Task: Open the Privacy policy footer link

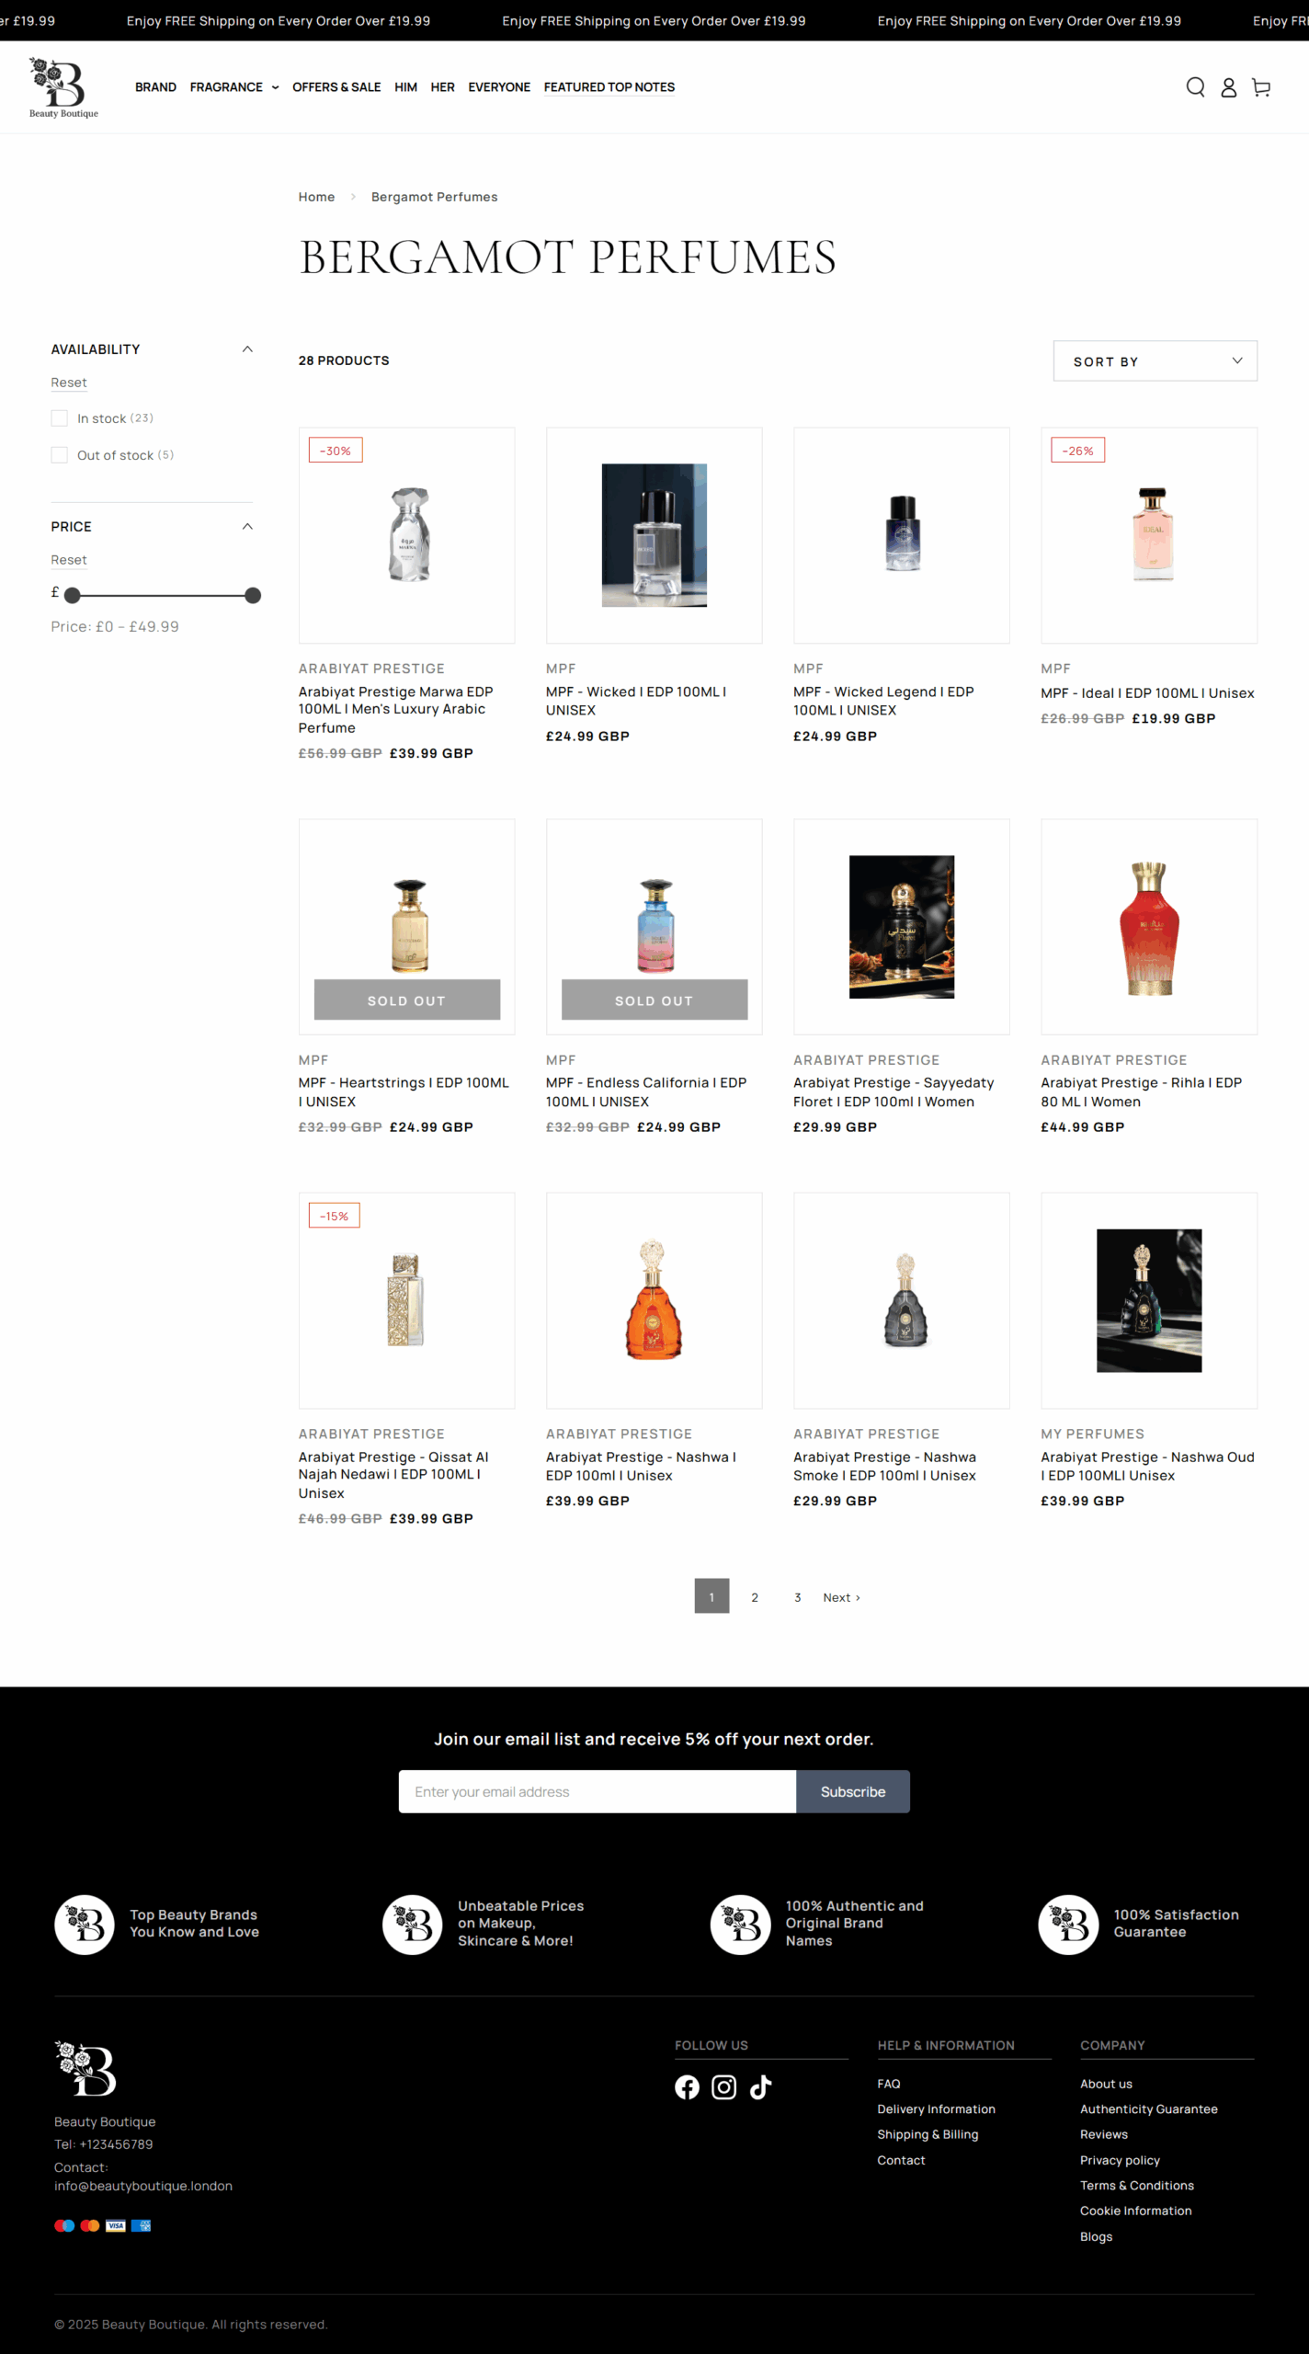Action: click(1120, 2160)
